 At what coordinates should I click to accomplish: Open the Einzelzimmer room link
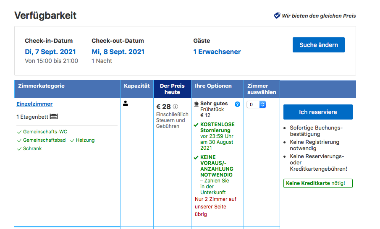tap(34, 104)
